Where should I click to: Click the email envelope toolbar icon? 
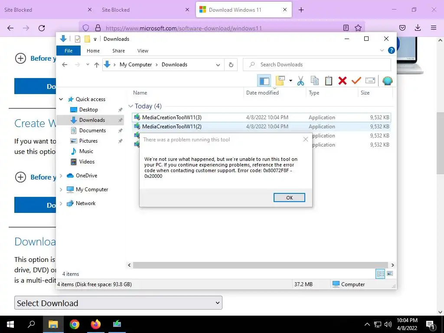pyautogui.click(x=370, y=81)
